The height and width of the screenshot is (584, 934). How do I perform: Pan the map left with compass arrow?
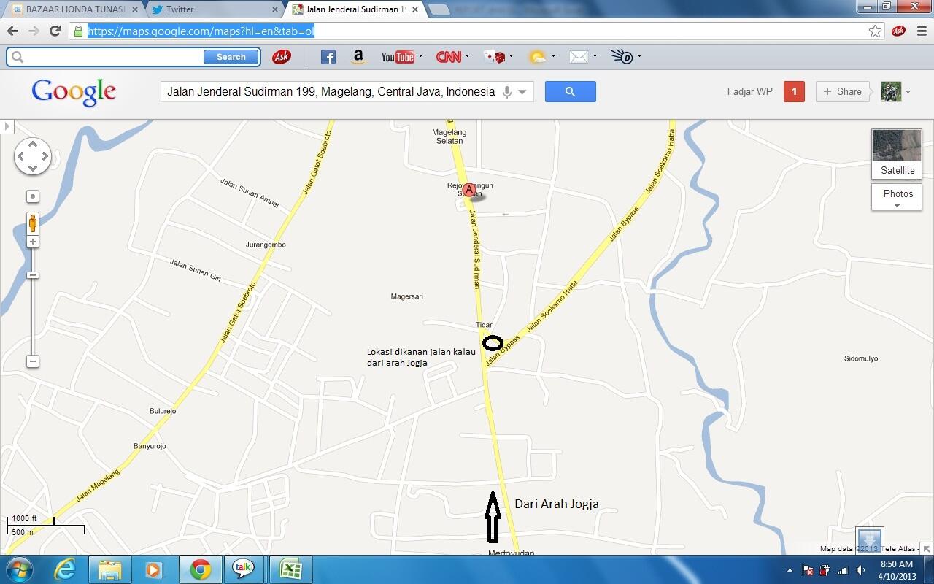20,156
